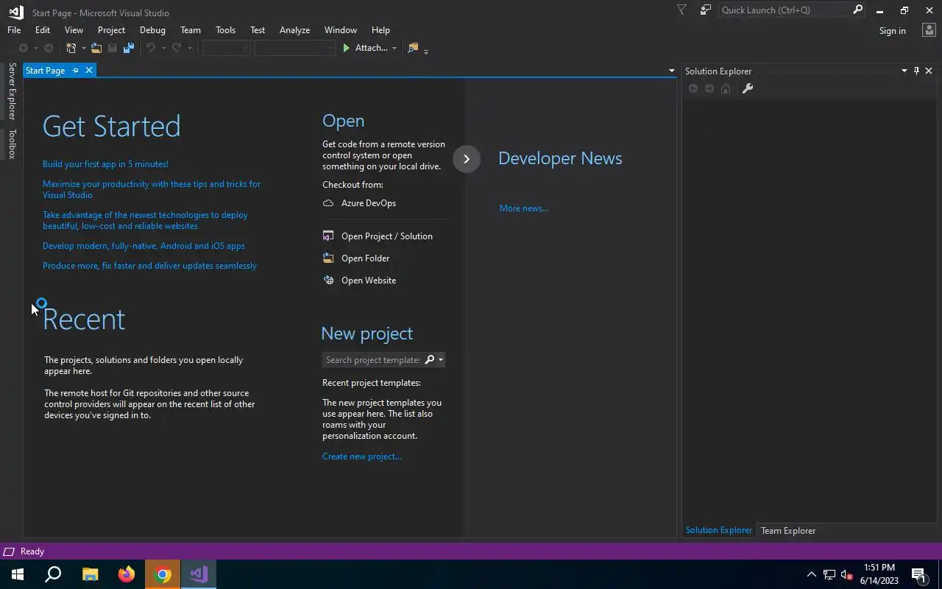Screen dimensions: 942x589
Task: Open the Windows search icon
Action: [53, 574]
